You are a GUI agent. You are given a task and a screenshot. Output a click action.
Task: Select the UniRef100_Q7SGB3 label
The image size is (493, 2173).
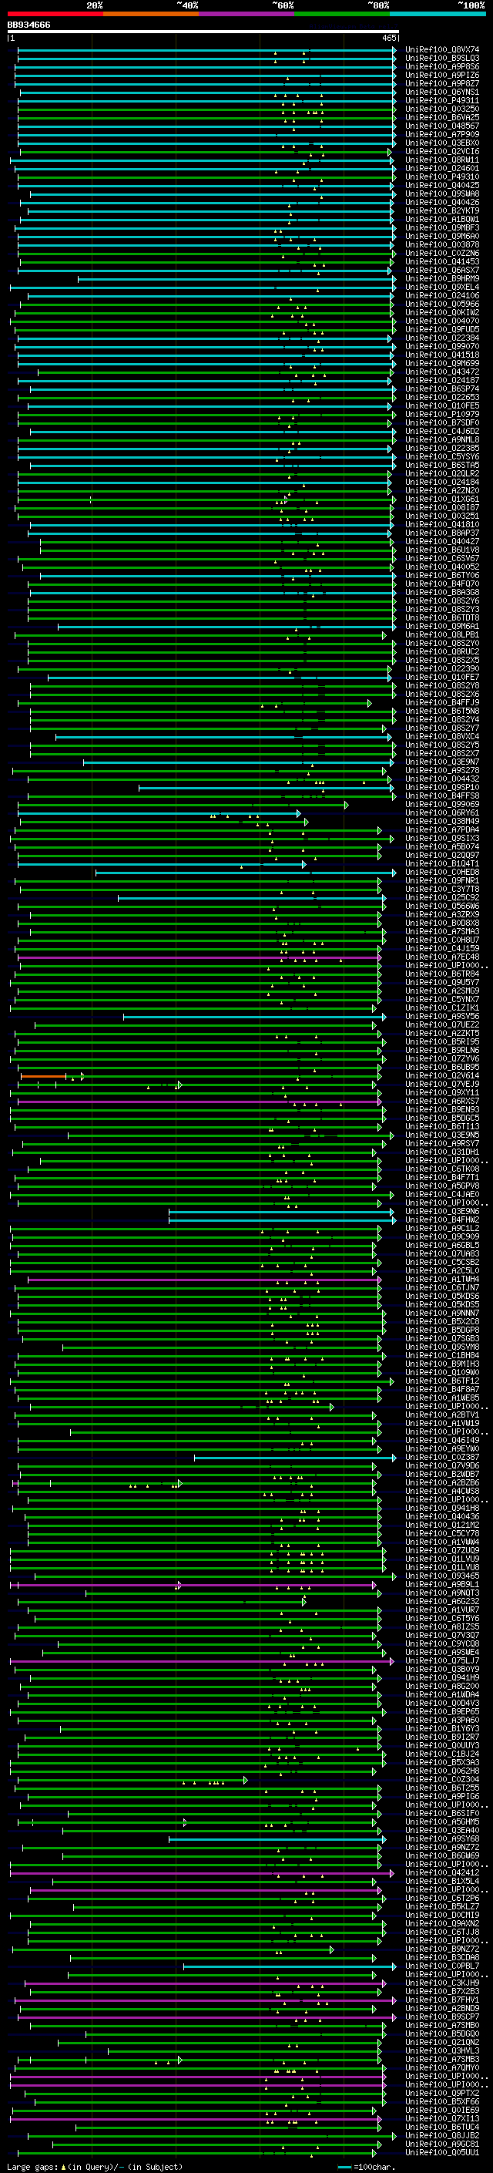point(442,1339)
